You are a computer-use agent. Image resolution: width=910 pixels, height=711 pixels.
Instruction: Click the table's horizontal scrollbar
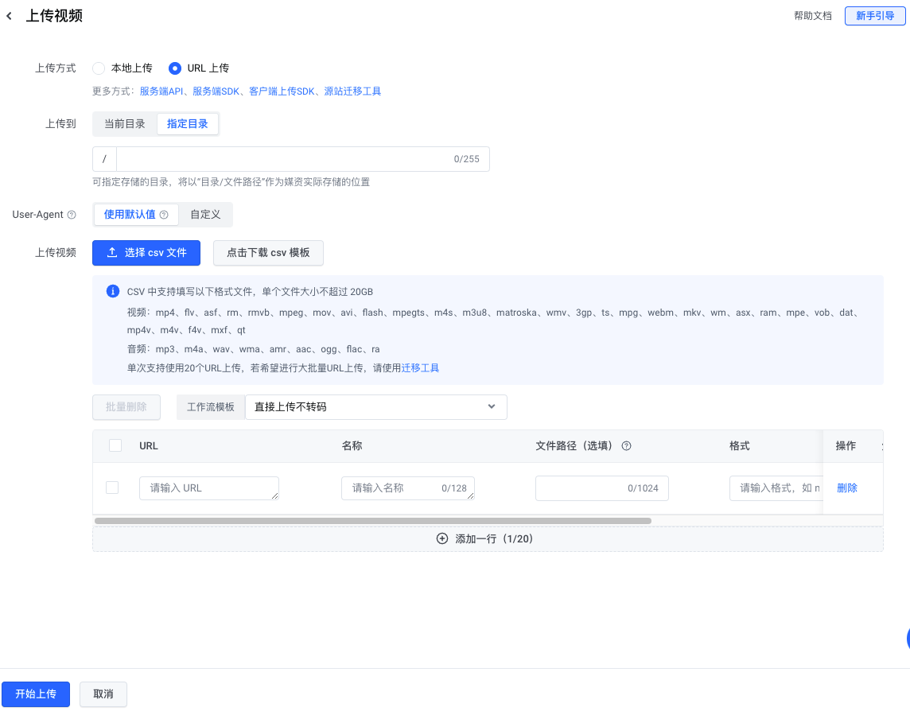(372, 521)
